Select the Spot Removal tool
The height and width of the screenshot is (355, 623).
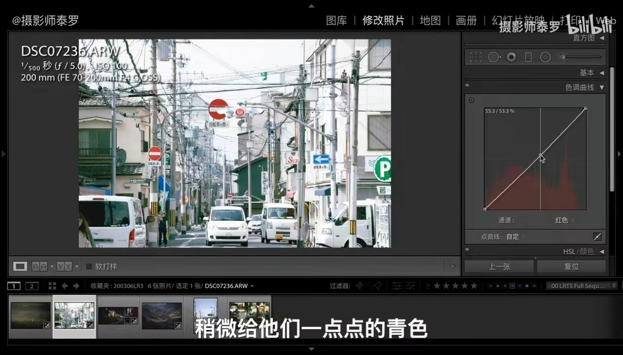494,57
